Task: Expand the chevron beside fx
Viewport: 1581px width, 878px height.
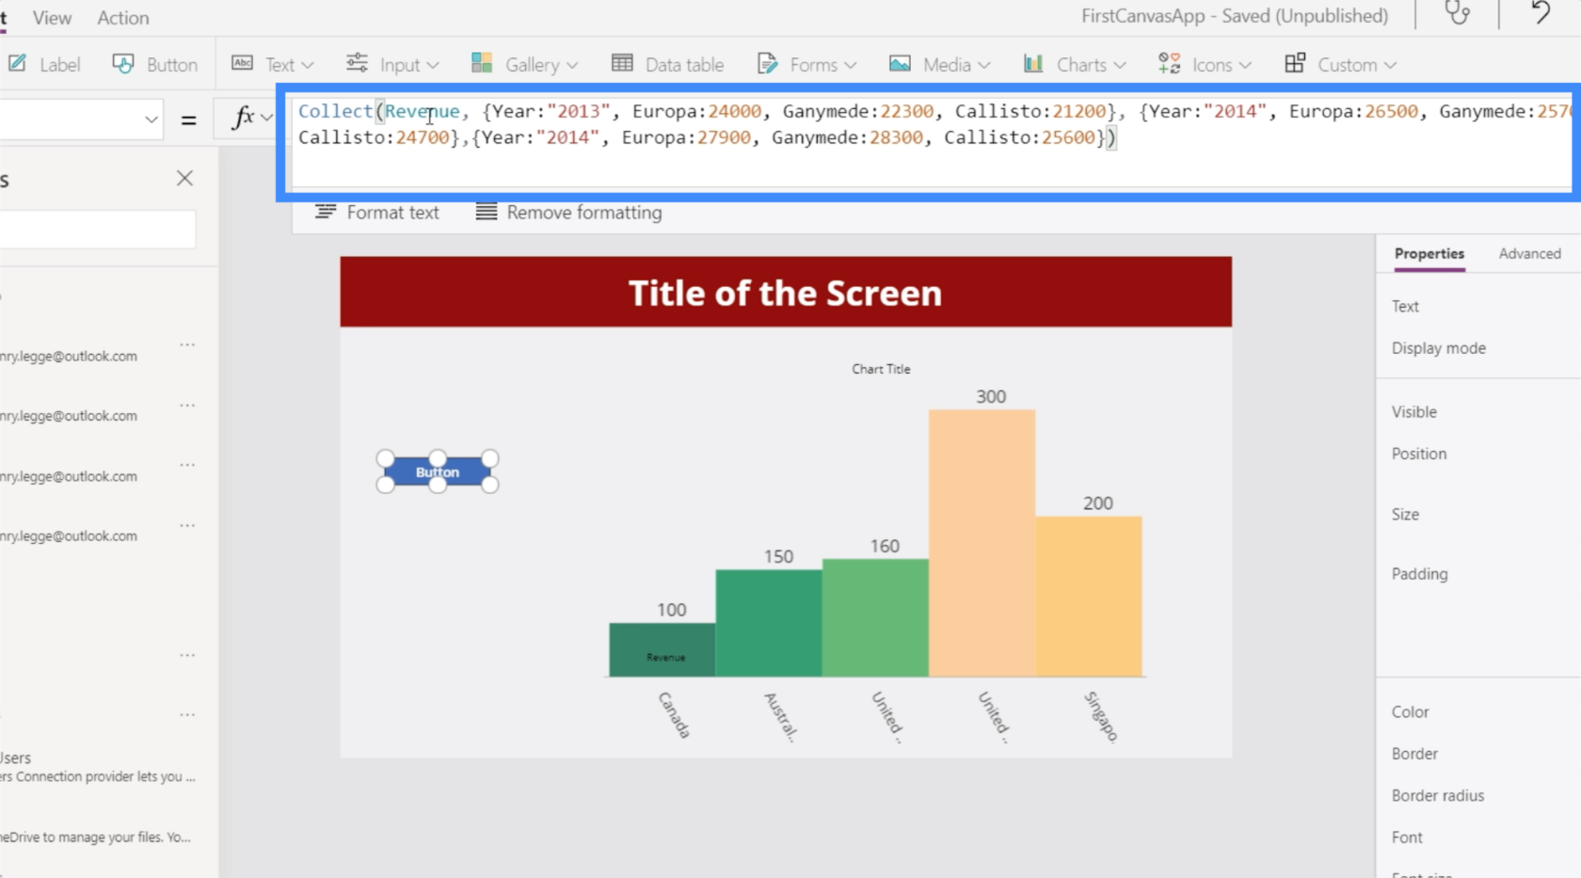Action: click(x=266, y=118)
